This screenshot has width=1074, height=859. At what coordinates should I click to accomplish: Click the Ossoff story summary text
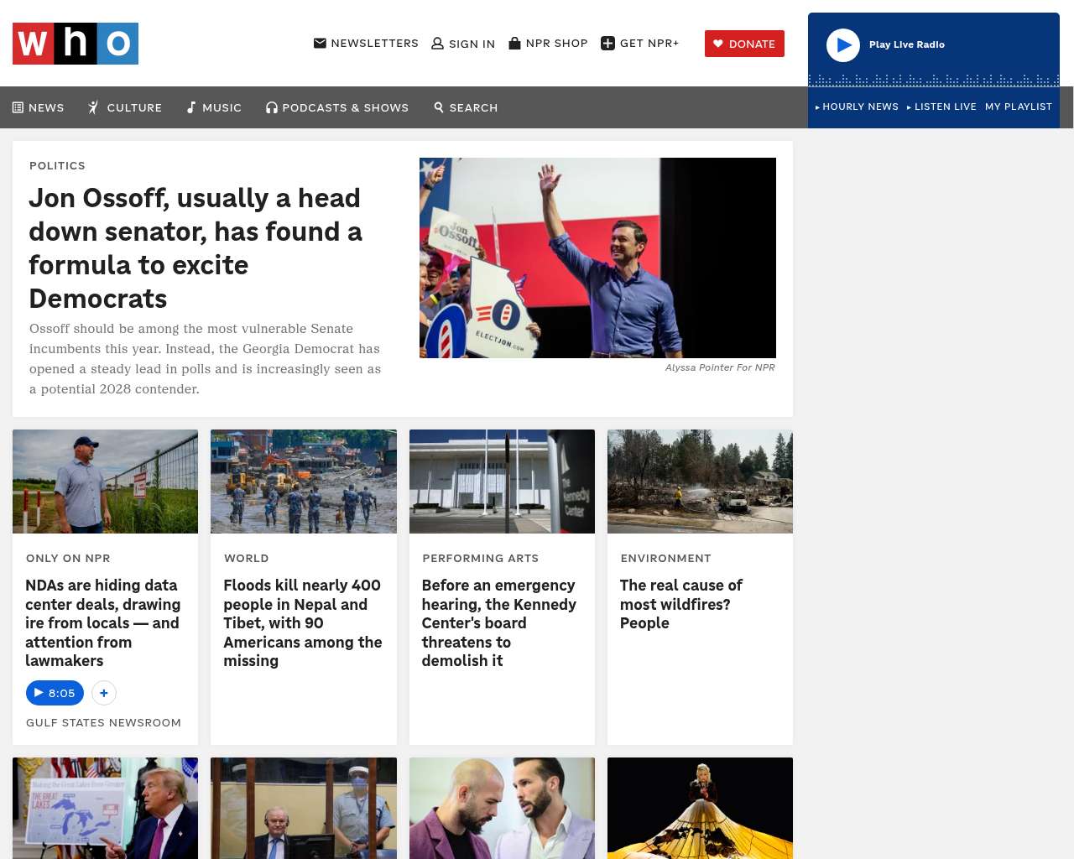pos(206,359)
